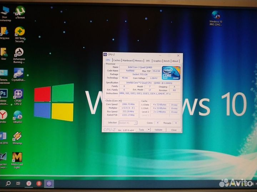Open the Downloads folder desktop icon

tap(4, 33)
